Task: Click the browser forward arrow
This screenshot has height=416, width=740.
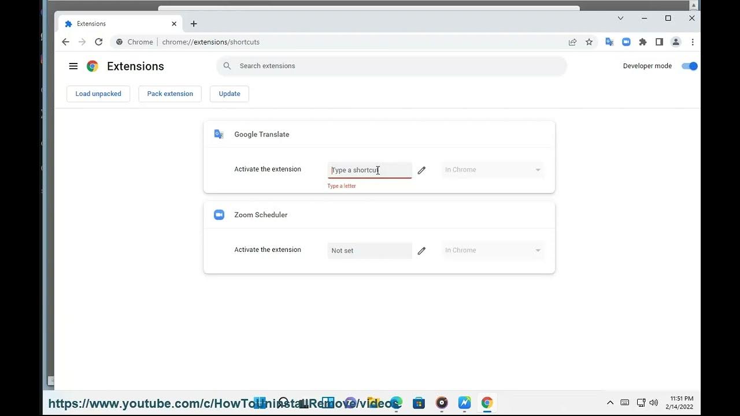Action: pyautogui.click(x=82, y=42)
